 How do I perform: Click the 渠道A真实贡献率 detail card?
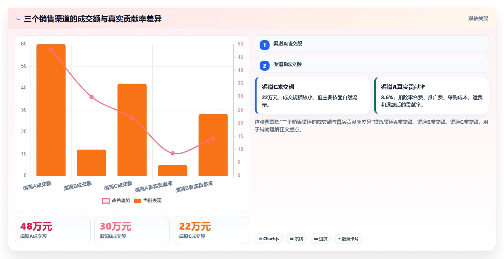432,96
